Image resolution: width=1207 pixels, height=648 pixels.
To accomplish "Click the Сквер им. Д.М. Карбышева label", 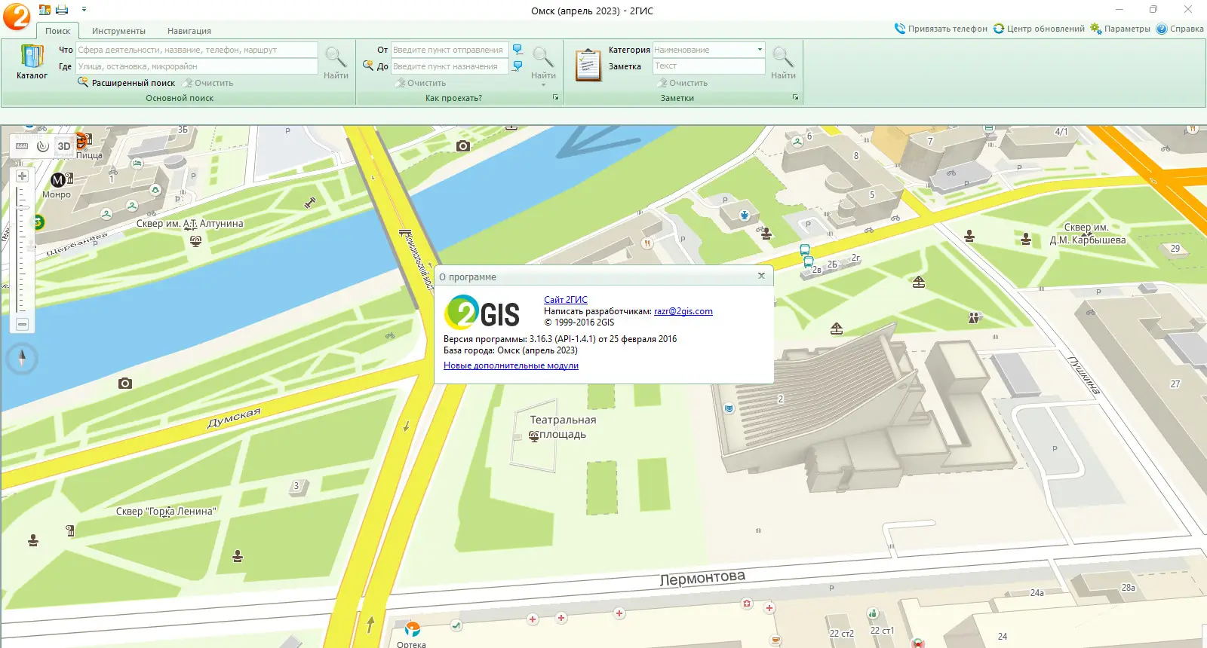I will pos(1087,234).
